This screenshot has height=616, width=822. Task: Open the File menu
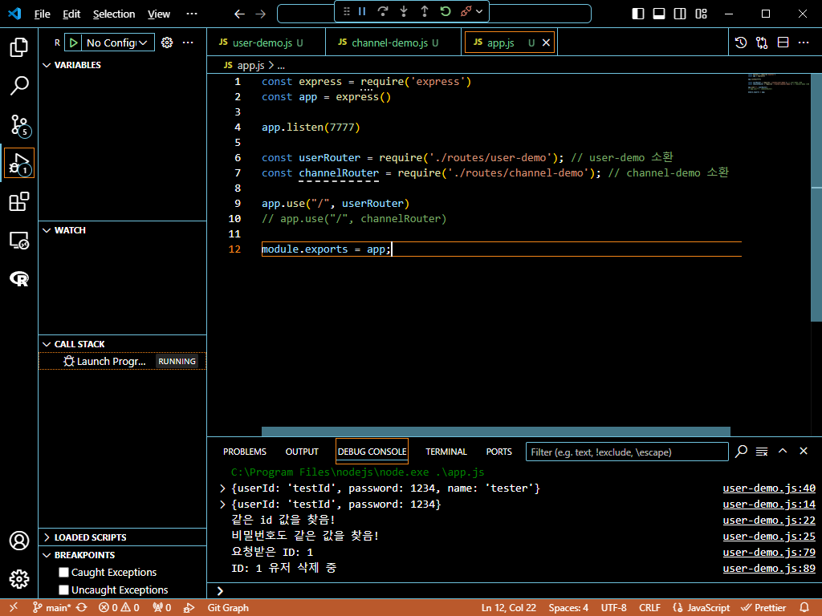pyautogui.click(x=43, y=14)
